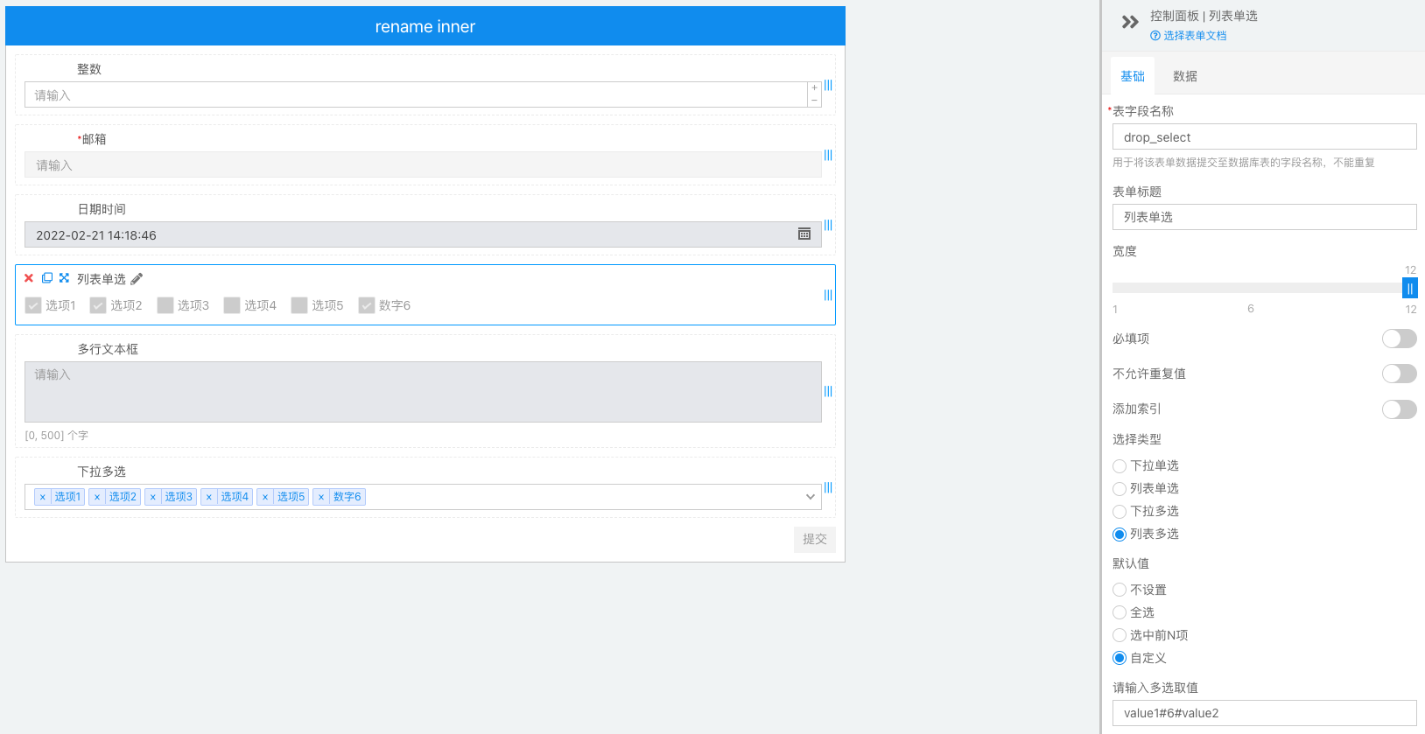Screen dimensions: 1425x734
Task: Toggle the 选项1 checkbox
Action: [x=33, y=305]
